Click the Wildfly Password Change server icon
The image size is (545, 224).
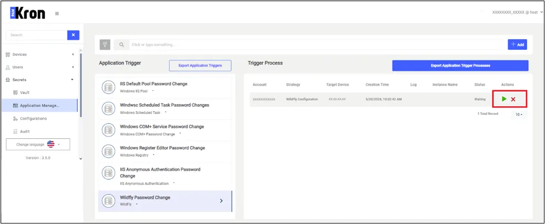tap(109, 201)
